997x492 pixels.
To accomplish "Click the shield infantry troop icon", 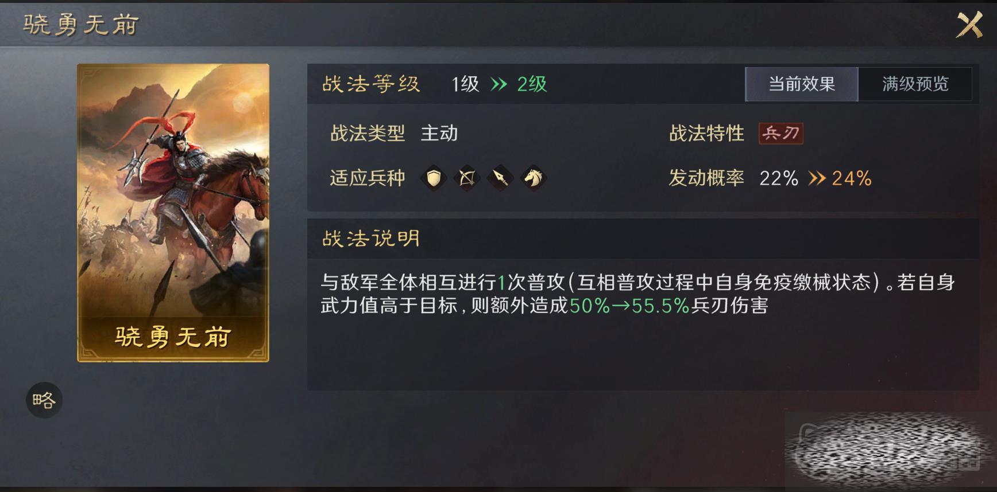I will coord(434,178).
